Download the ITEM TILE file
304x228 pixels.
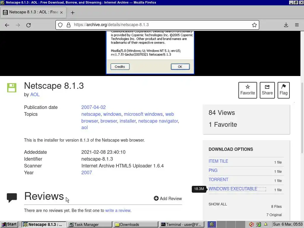point(218,161)
